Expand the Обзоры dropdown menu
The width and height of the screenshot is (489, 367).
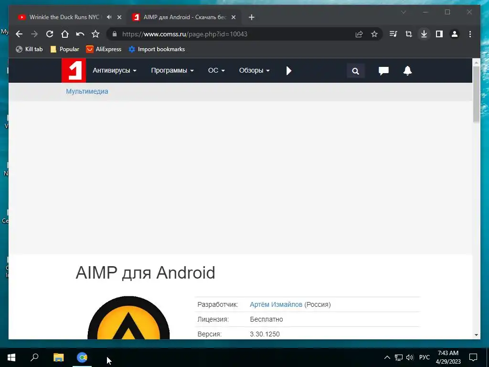255,71
